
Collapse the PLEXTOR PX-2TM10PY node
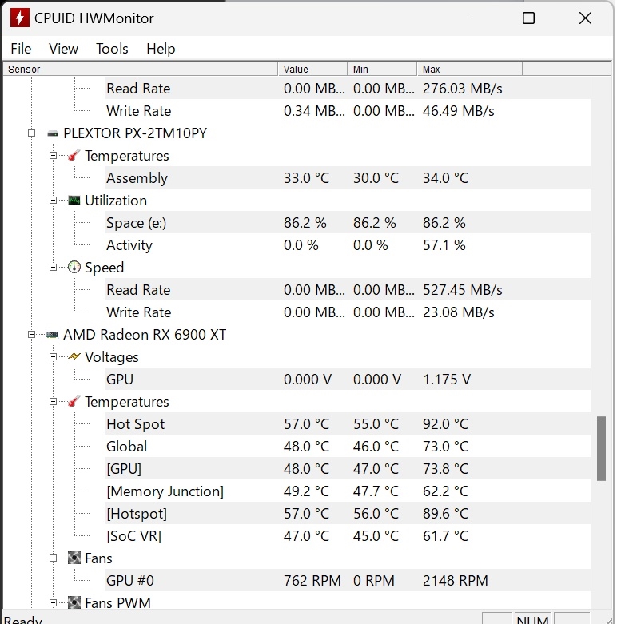click(31, 133)
